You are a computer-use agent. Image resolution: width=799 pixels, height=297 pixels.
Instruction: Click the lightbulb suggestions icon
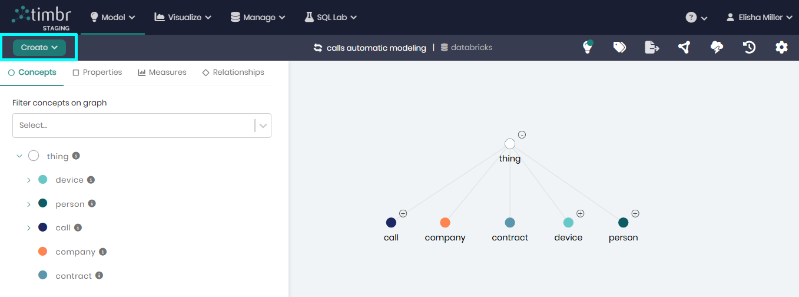coord(587,48)
